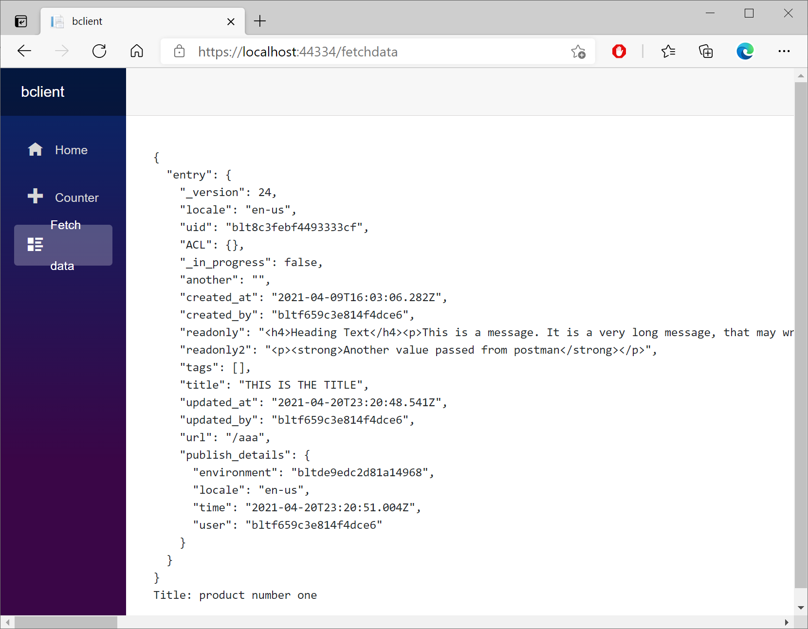Click the Edge profile icon
Viewport: 808px width, 629px height.
[x=745, y=51]
